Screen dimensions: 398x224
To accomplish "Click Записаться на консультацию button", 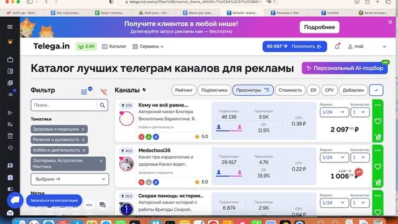I will 54,200.
